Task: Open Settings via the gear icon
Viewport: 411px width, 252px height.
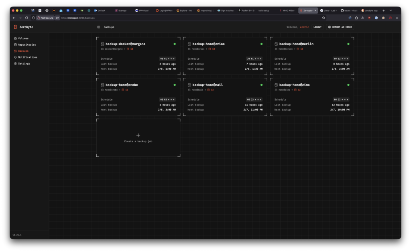Action: (15, 64)
